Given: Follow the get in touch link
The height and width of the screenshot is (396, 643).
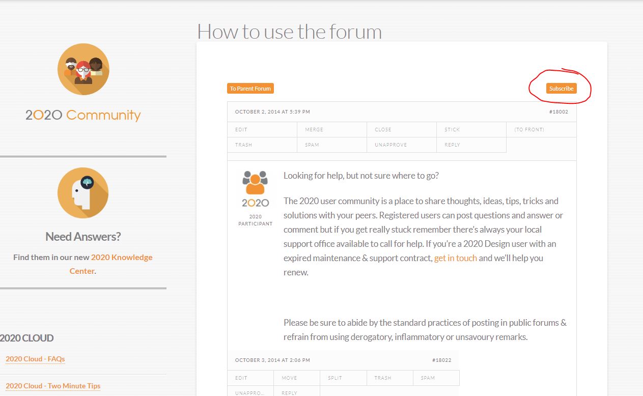Looking at the screenshot, I should [456, 258].
